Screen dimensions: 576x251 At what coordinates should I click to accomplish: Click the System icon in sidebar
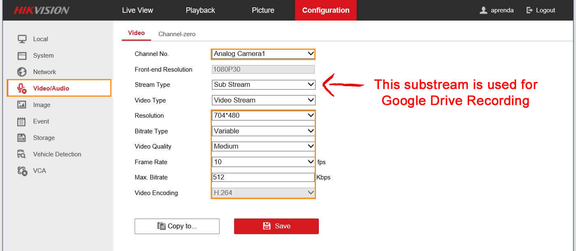point(22,56)
